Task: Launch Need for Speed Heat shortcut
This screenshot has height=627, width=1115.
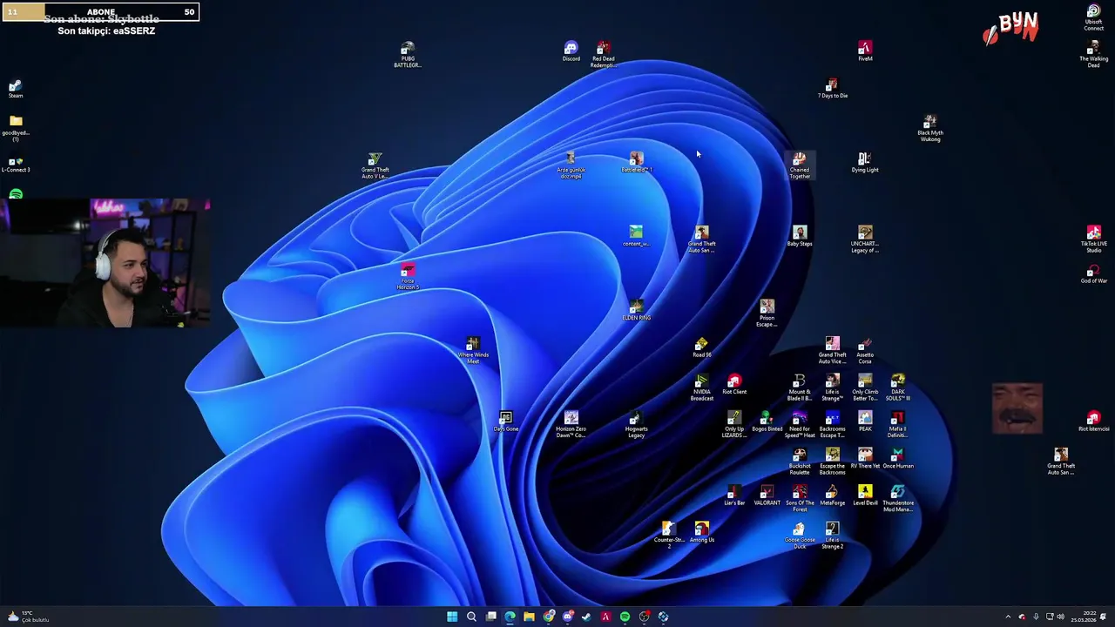Action: [x=800, y=425]
